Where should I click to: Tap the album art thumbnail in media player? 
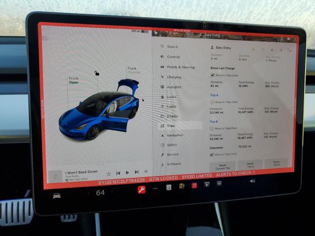pos(55,177)
